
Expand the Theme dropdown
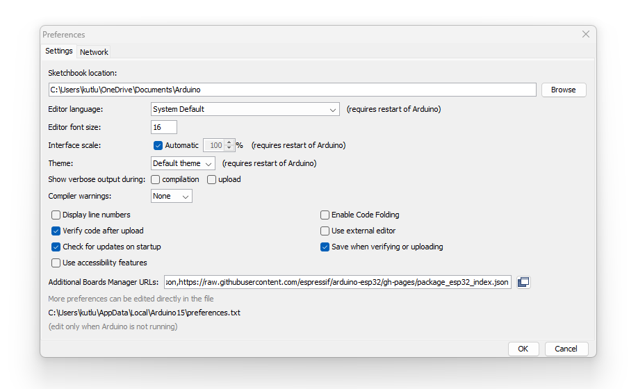pyautogui.click(x=183, y=163)
